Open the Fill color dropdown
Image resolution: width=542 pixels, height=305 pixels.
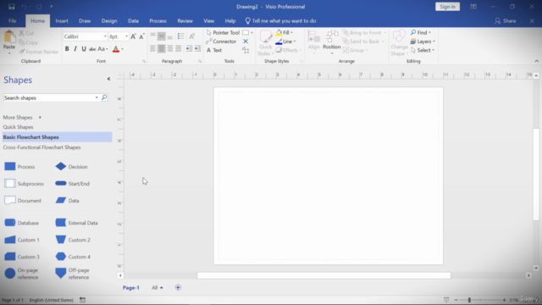(291, 32)
